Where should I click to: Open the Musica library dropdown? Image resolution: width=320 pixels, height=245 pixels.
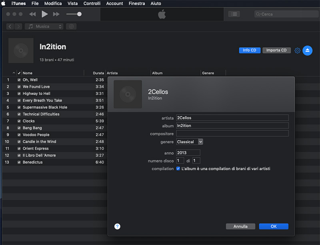[x=44, y=26]
